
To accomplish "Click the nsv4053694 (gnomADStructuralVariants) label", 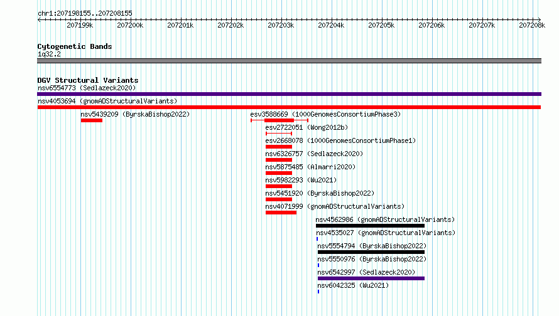I will click(107, 101).
